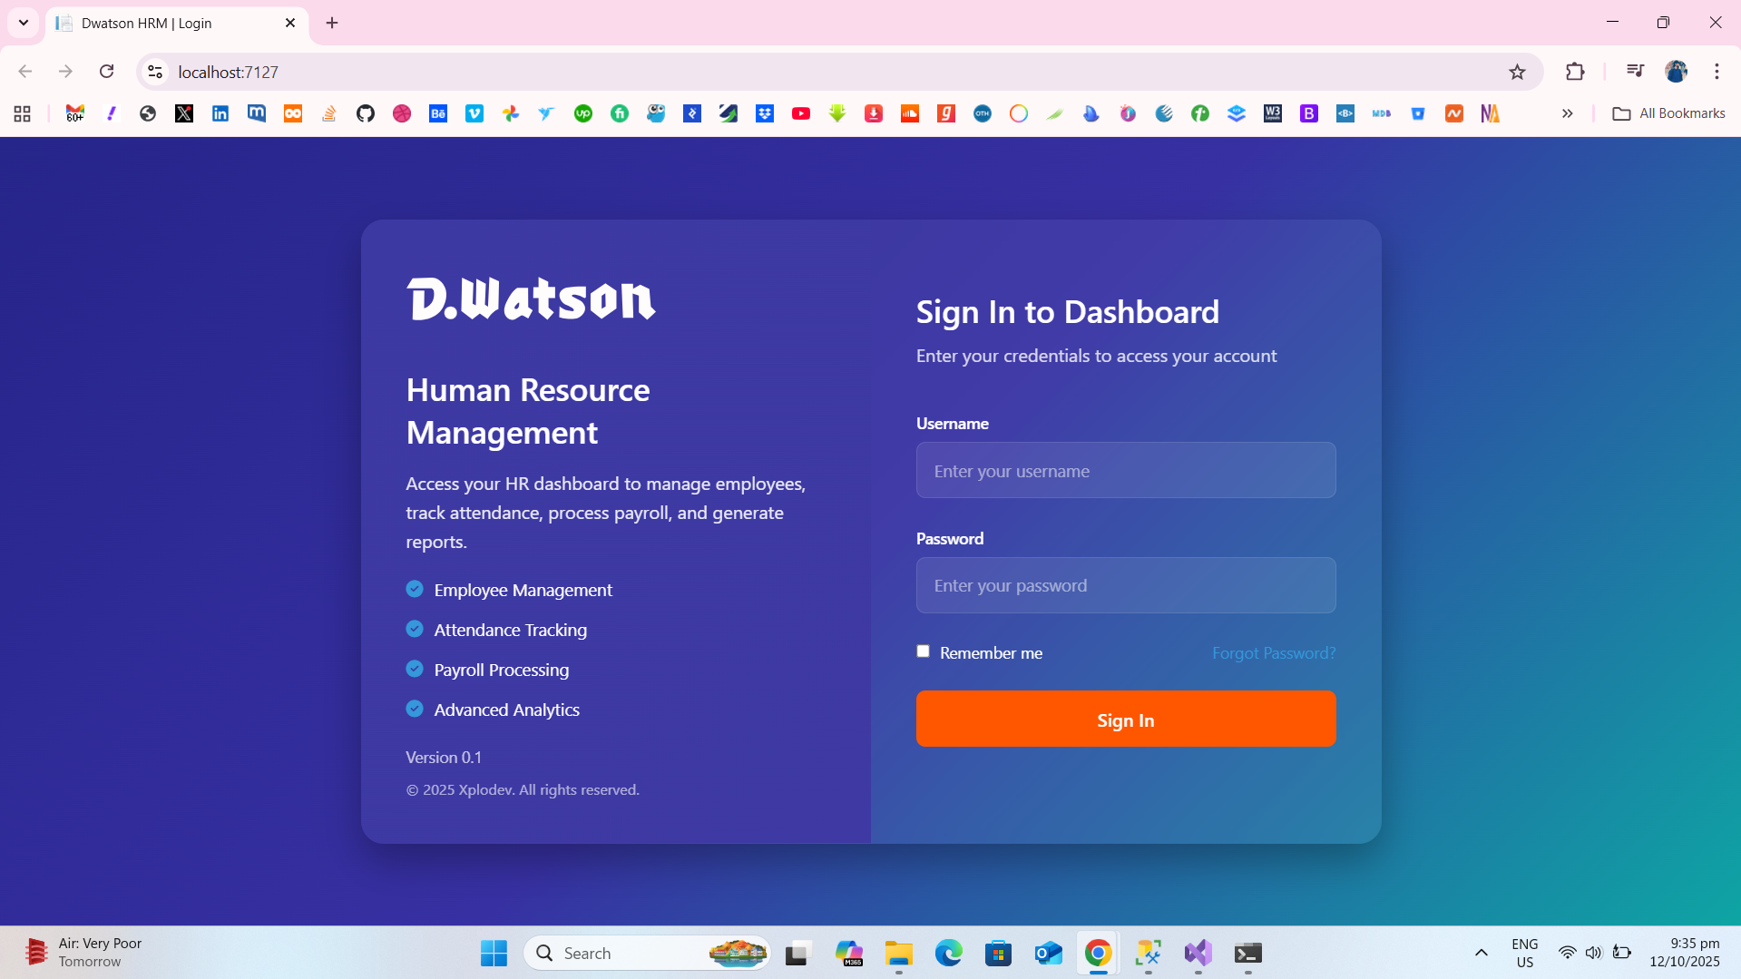The width and height of the screenshot is (1741, 979).
Task: Open the Chrome extensions puzzle icon
Action: tap(1575, 72)
